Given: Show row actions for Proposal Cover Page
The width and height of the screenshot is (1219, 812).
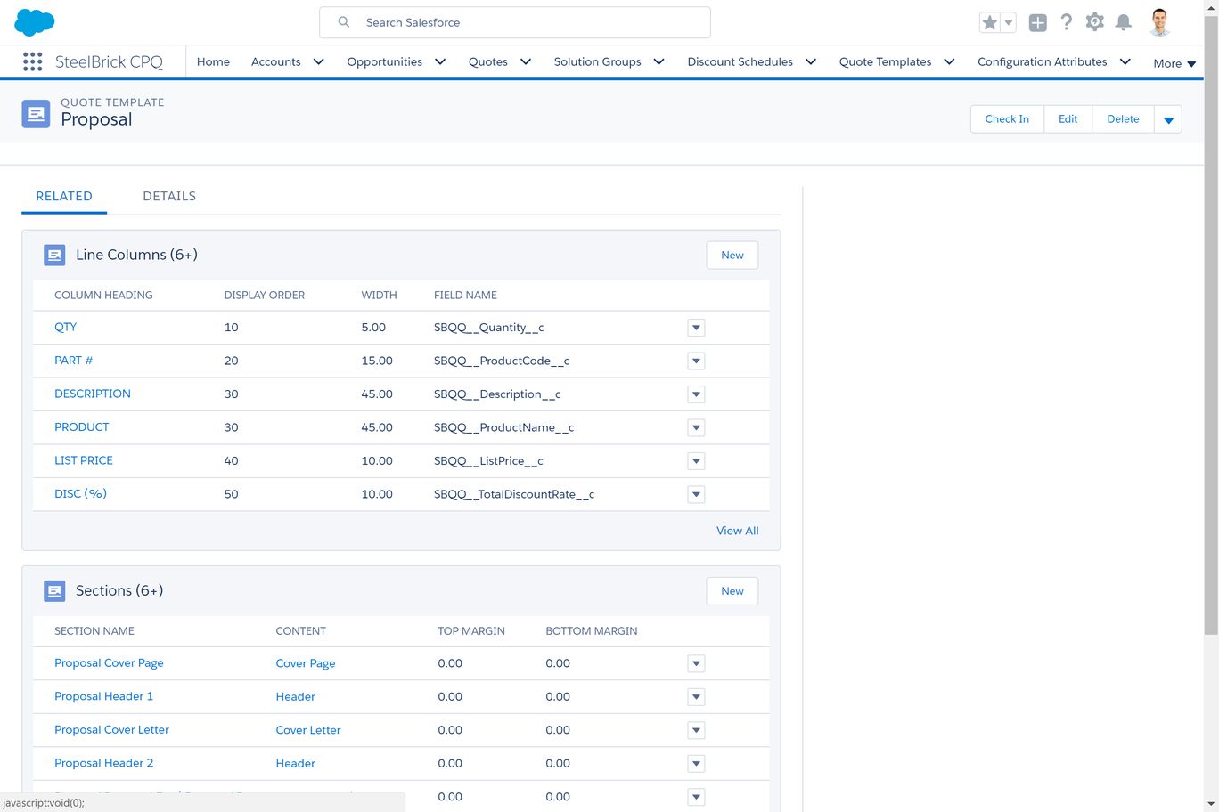Looking at the screenshot, I should [x=696, y=663].
